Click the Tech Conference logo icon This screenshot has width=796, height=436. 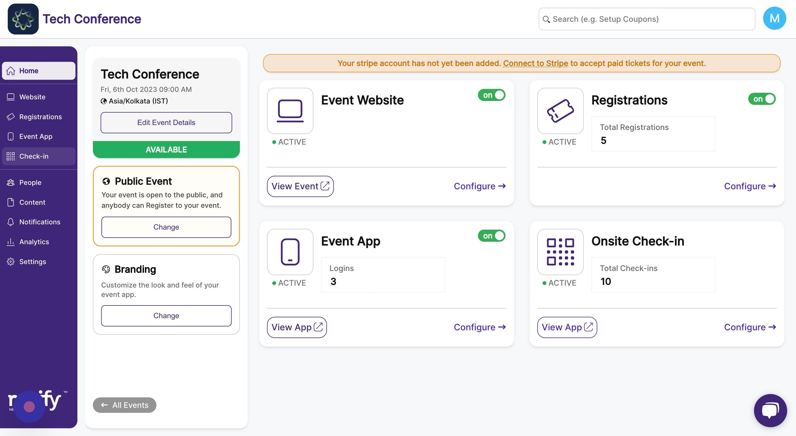[23, 19]
